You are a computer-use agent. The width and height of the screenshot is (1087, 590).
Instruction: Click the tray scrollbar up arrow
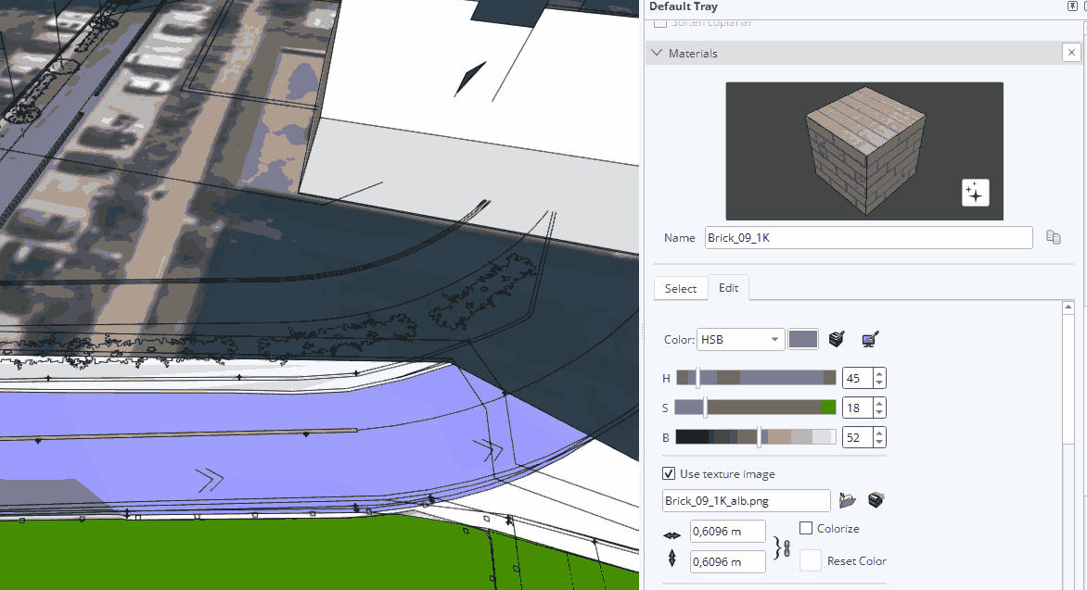(x=1068, y=307)
